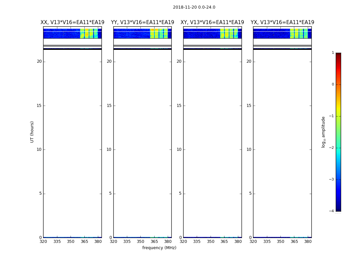The image size is (346, 264).
Task: Click the XY panel spectrogram band near 23 hours
Action: click(x=213, y=34)
